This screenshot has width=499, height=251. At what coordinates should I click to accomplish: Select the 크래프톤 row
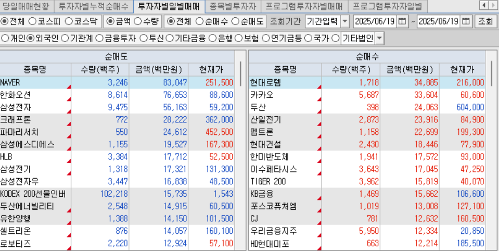(117, 120)
